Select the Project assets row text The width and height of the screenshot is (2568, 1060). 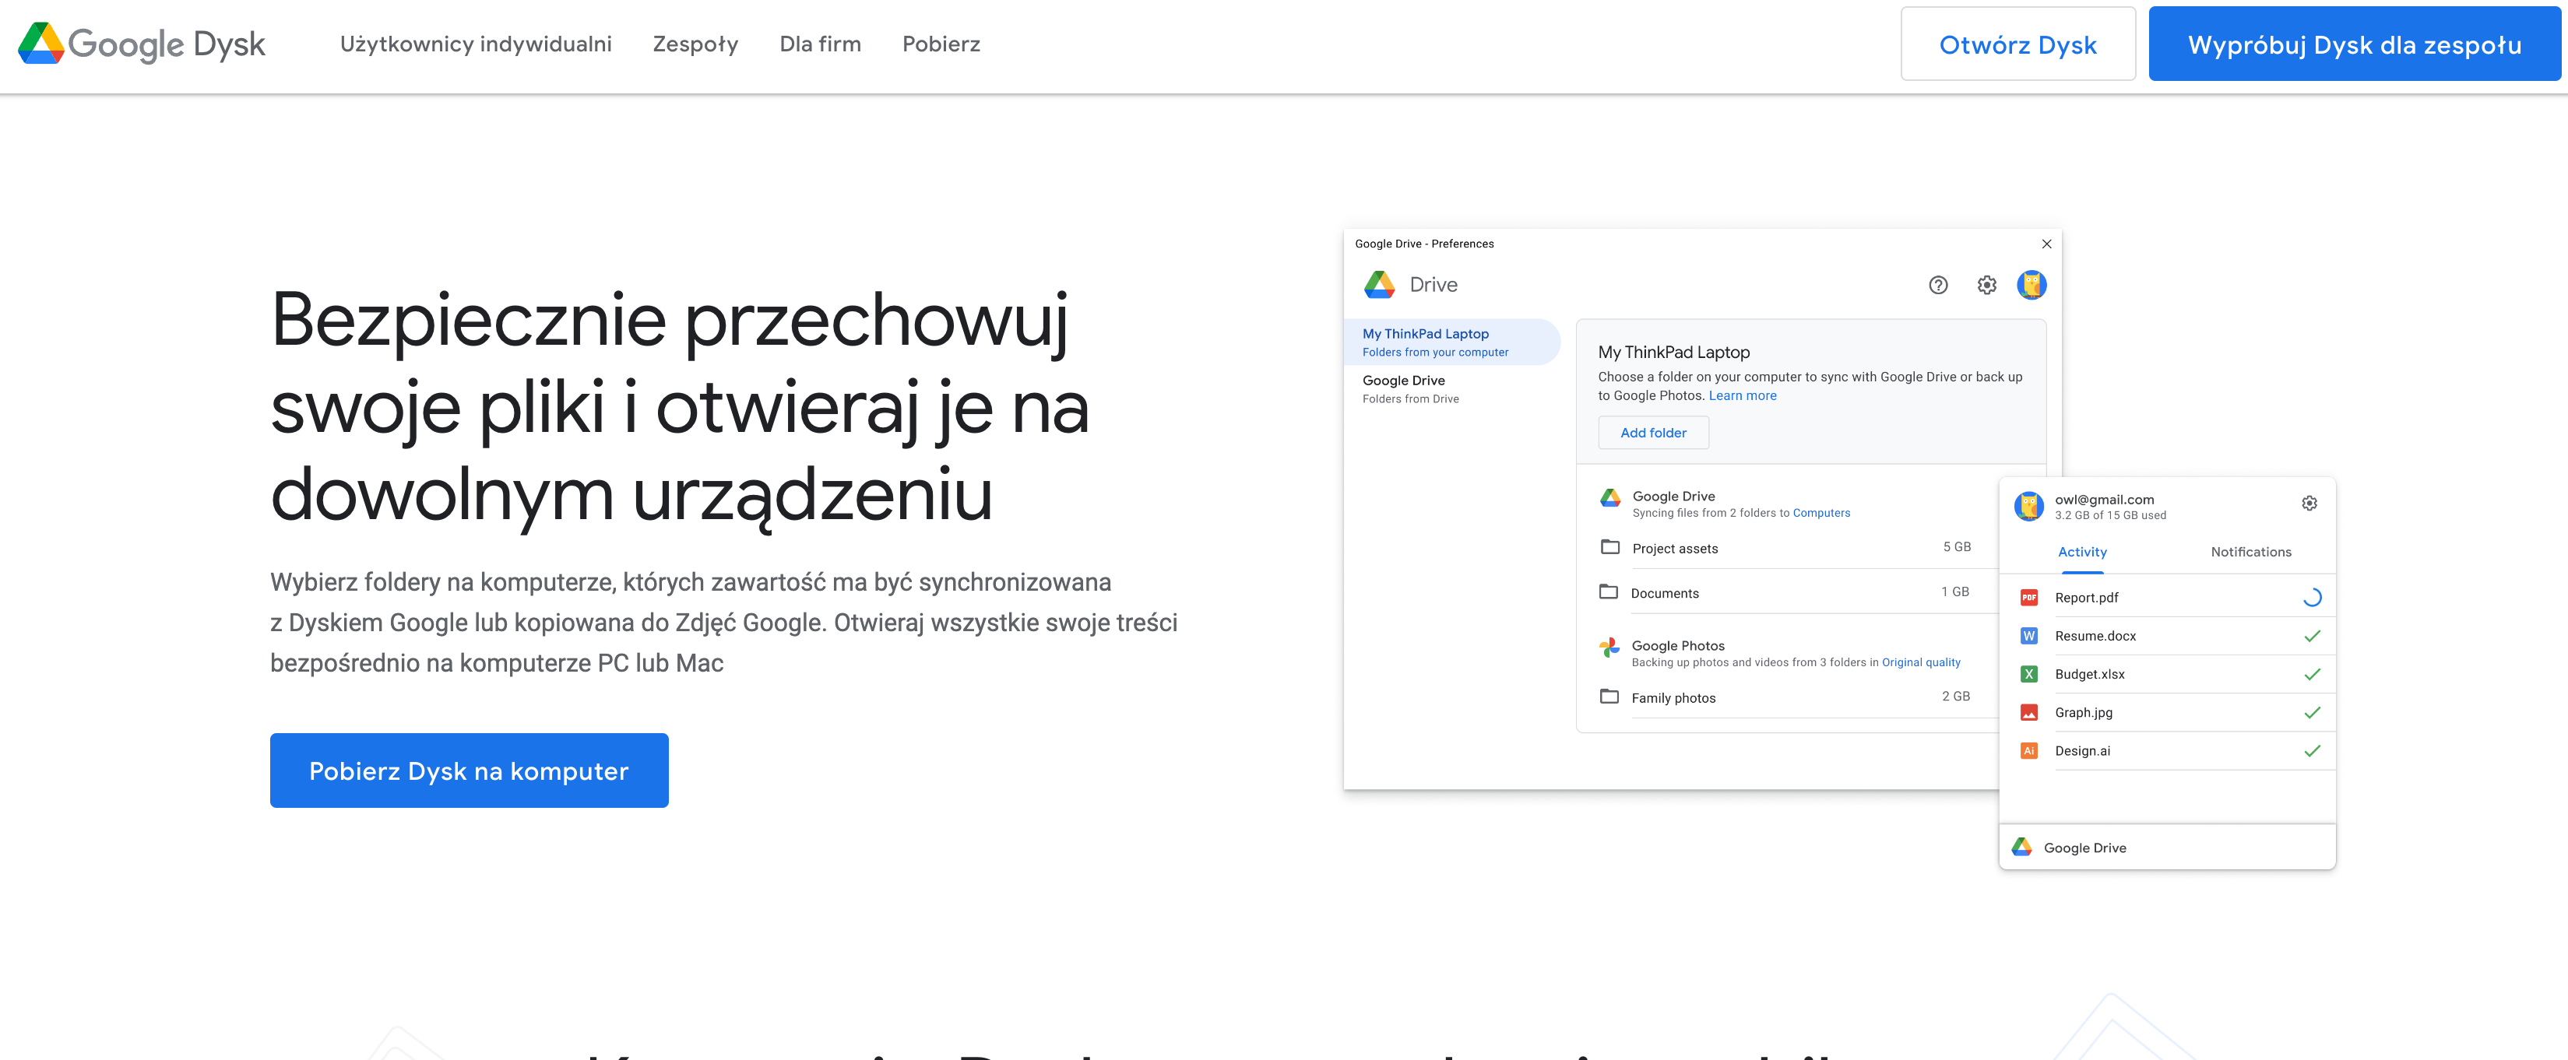1675,548
